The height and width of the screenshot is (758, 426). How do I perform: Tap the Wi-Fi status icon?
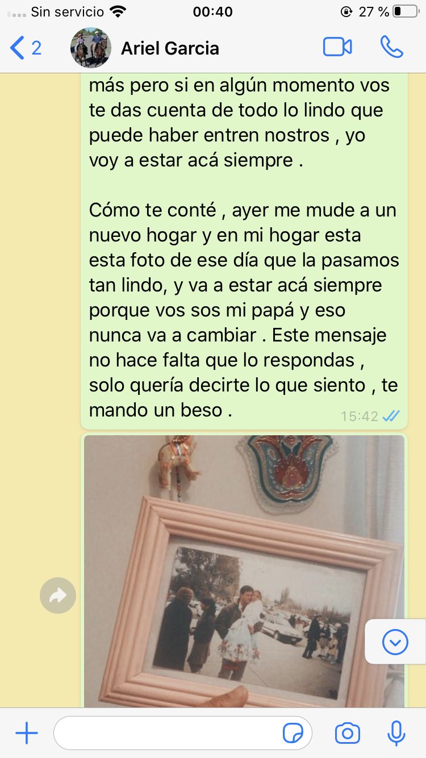click(x=118, y=11)
